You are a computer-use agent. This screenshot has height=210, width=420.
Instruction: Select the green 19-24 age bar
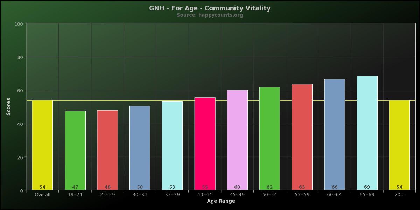tap(75, 150)
